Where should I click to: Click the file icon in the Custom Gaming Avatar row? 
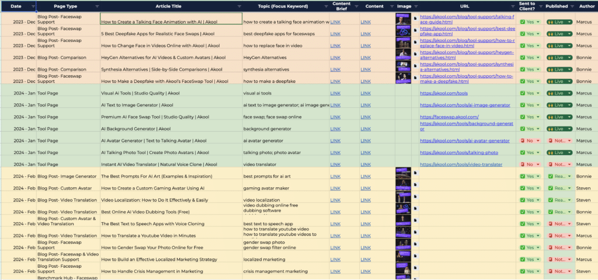[x=415, y=184]
